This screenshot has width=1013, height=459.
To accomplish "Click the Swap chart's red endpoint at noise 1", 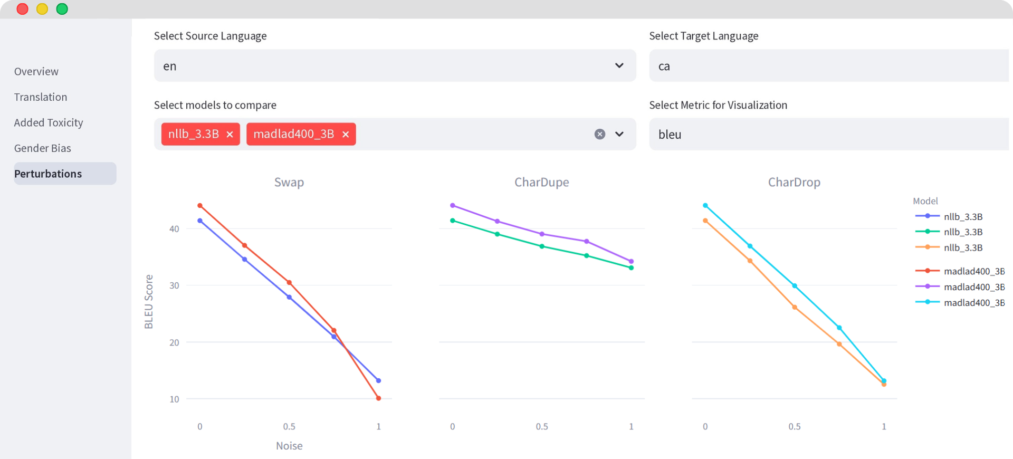I will point(378,398).
